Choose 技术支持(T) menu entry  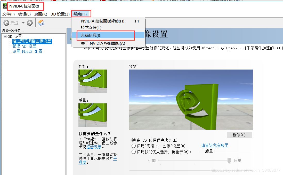(108, 27)
